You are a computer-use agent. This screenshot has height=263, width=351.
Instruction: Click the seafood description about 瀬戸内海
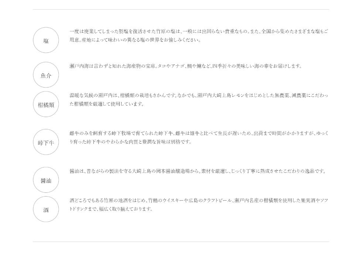[x=185, y=66]
